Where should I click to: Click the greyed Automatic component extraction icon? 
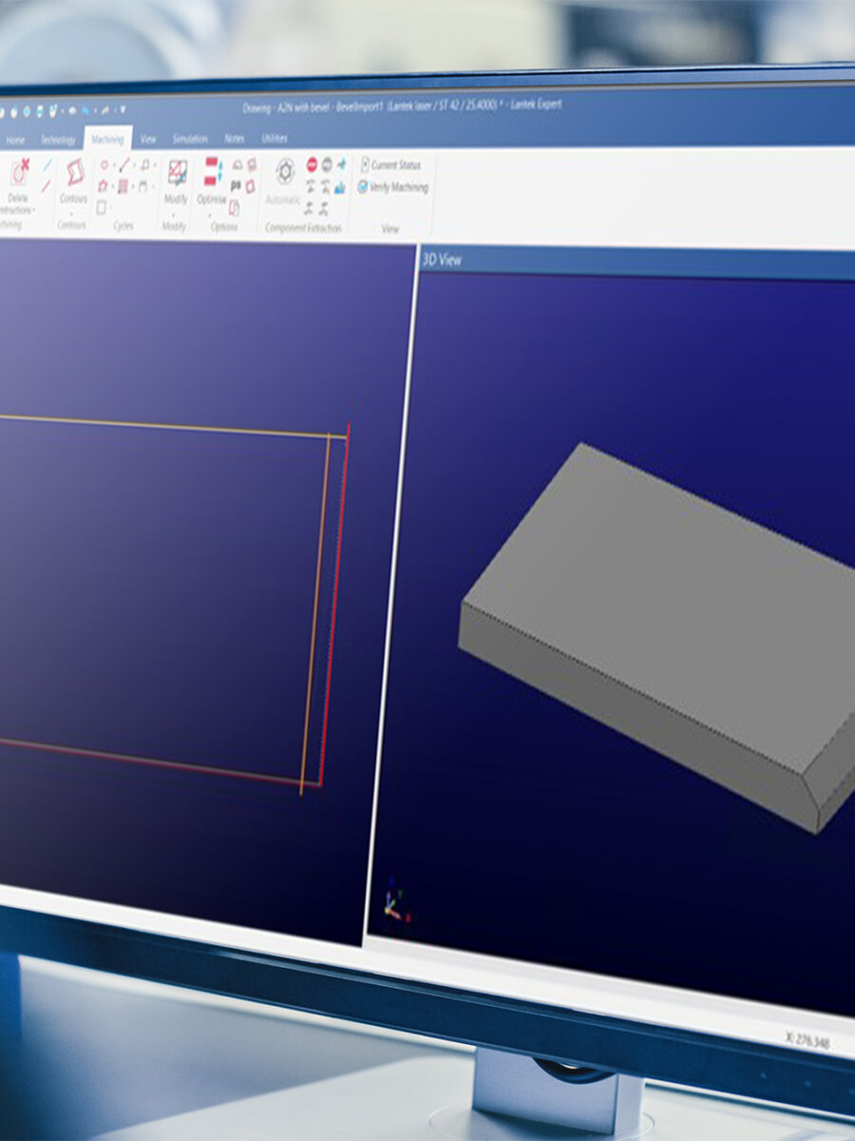284,172
